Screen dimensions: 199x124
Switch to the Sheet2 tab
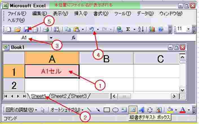pyautogui.click(x=59, y=96)
